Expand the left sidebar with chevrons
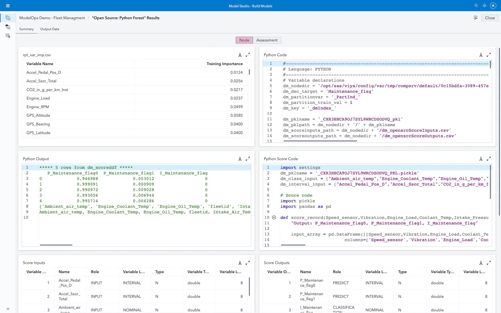 (x=8, y=308)
